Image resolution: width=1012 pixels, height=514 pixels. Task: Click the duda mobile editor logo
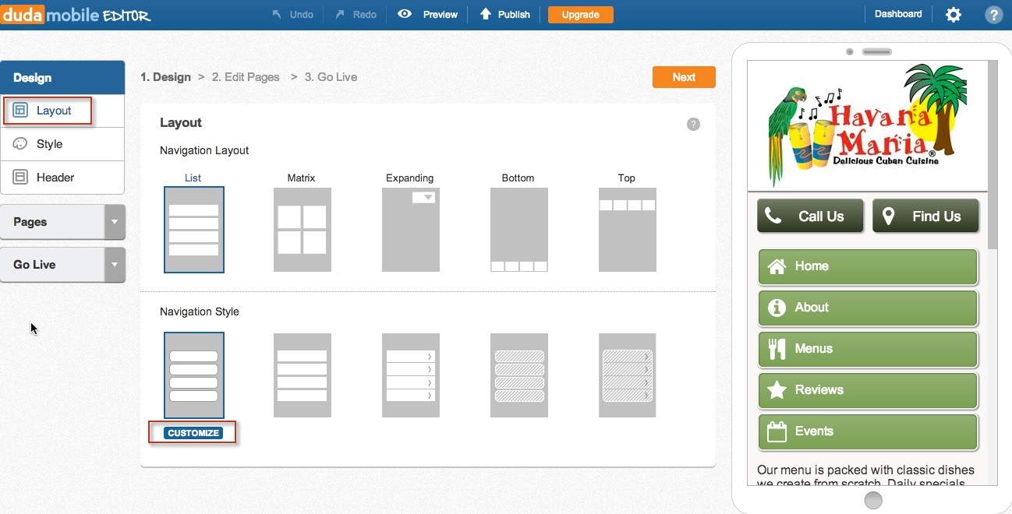[76, 15]
